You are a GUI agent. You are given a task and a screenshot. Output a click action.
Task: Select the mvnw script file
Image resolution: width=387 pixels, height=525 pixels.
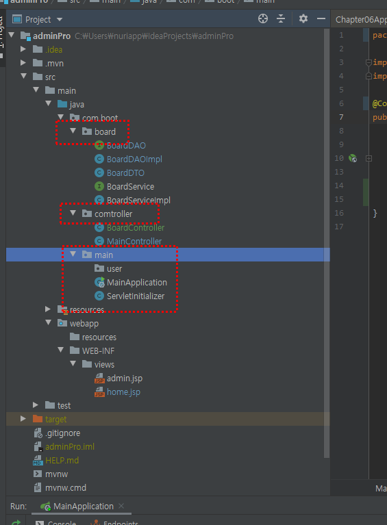click(56, 474)
